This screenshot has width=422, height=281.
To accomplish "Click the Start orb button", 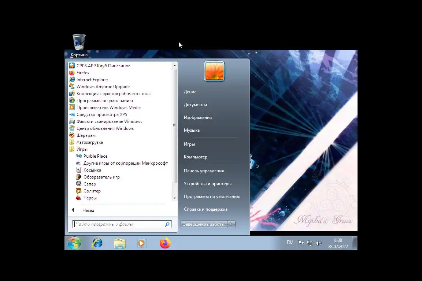I will point(74,243).
